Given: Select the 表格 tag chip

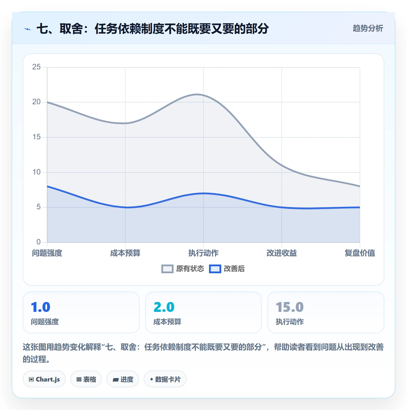Looking at the screenshot, I should (x=86, y=379).
